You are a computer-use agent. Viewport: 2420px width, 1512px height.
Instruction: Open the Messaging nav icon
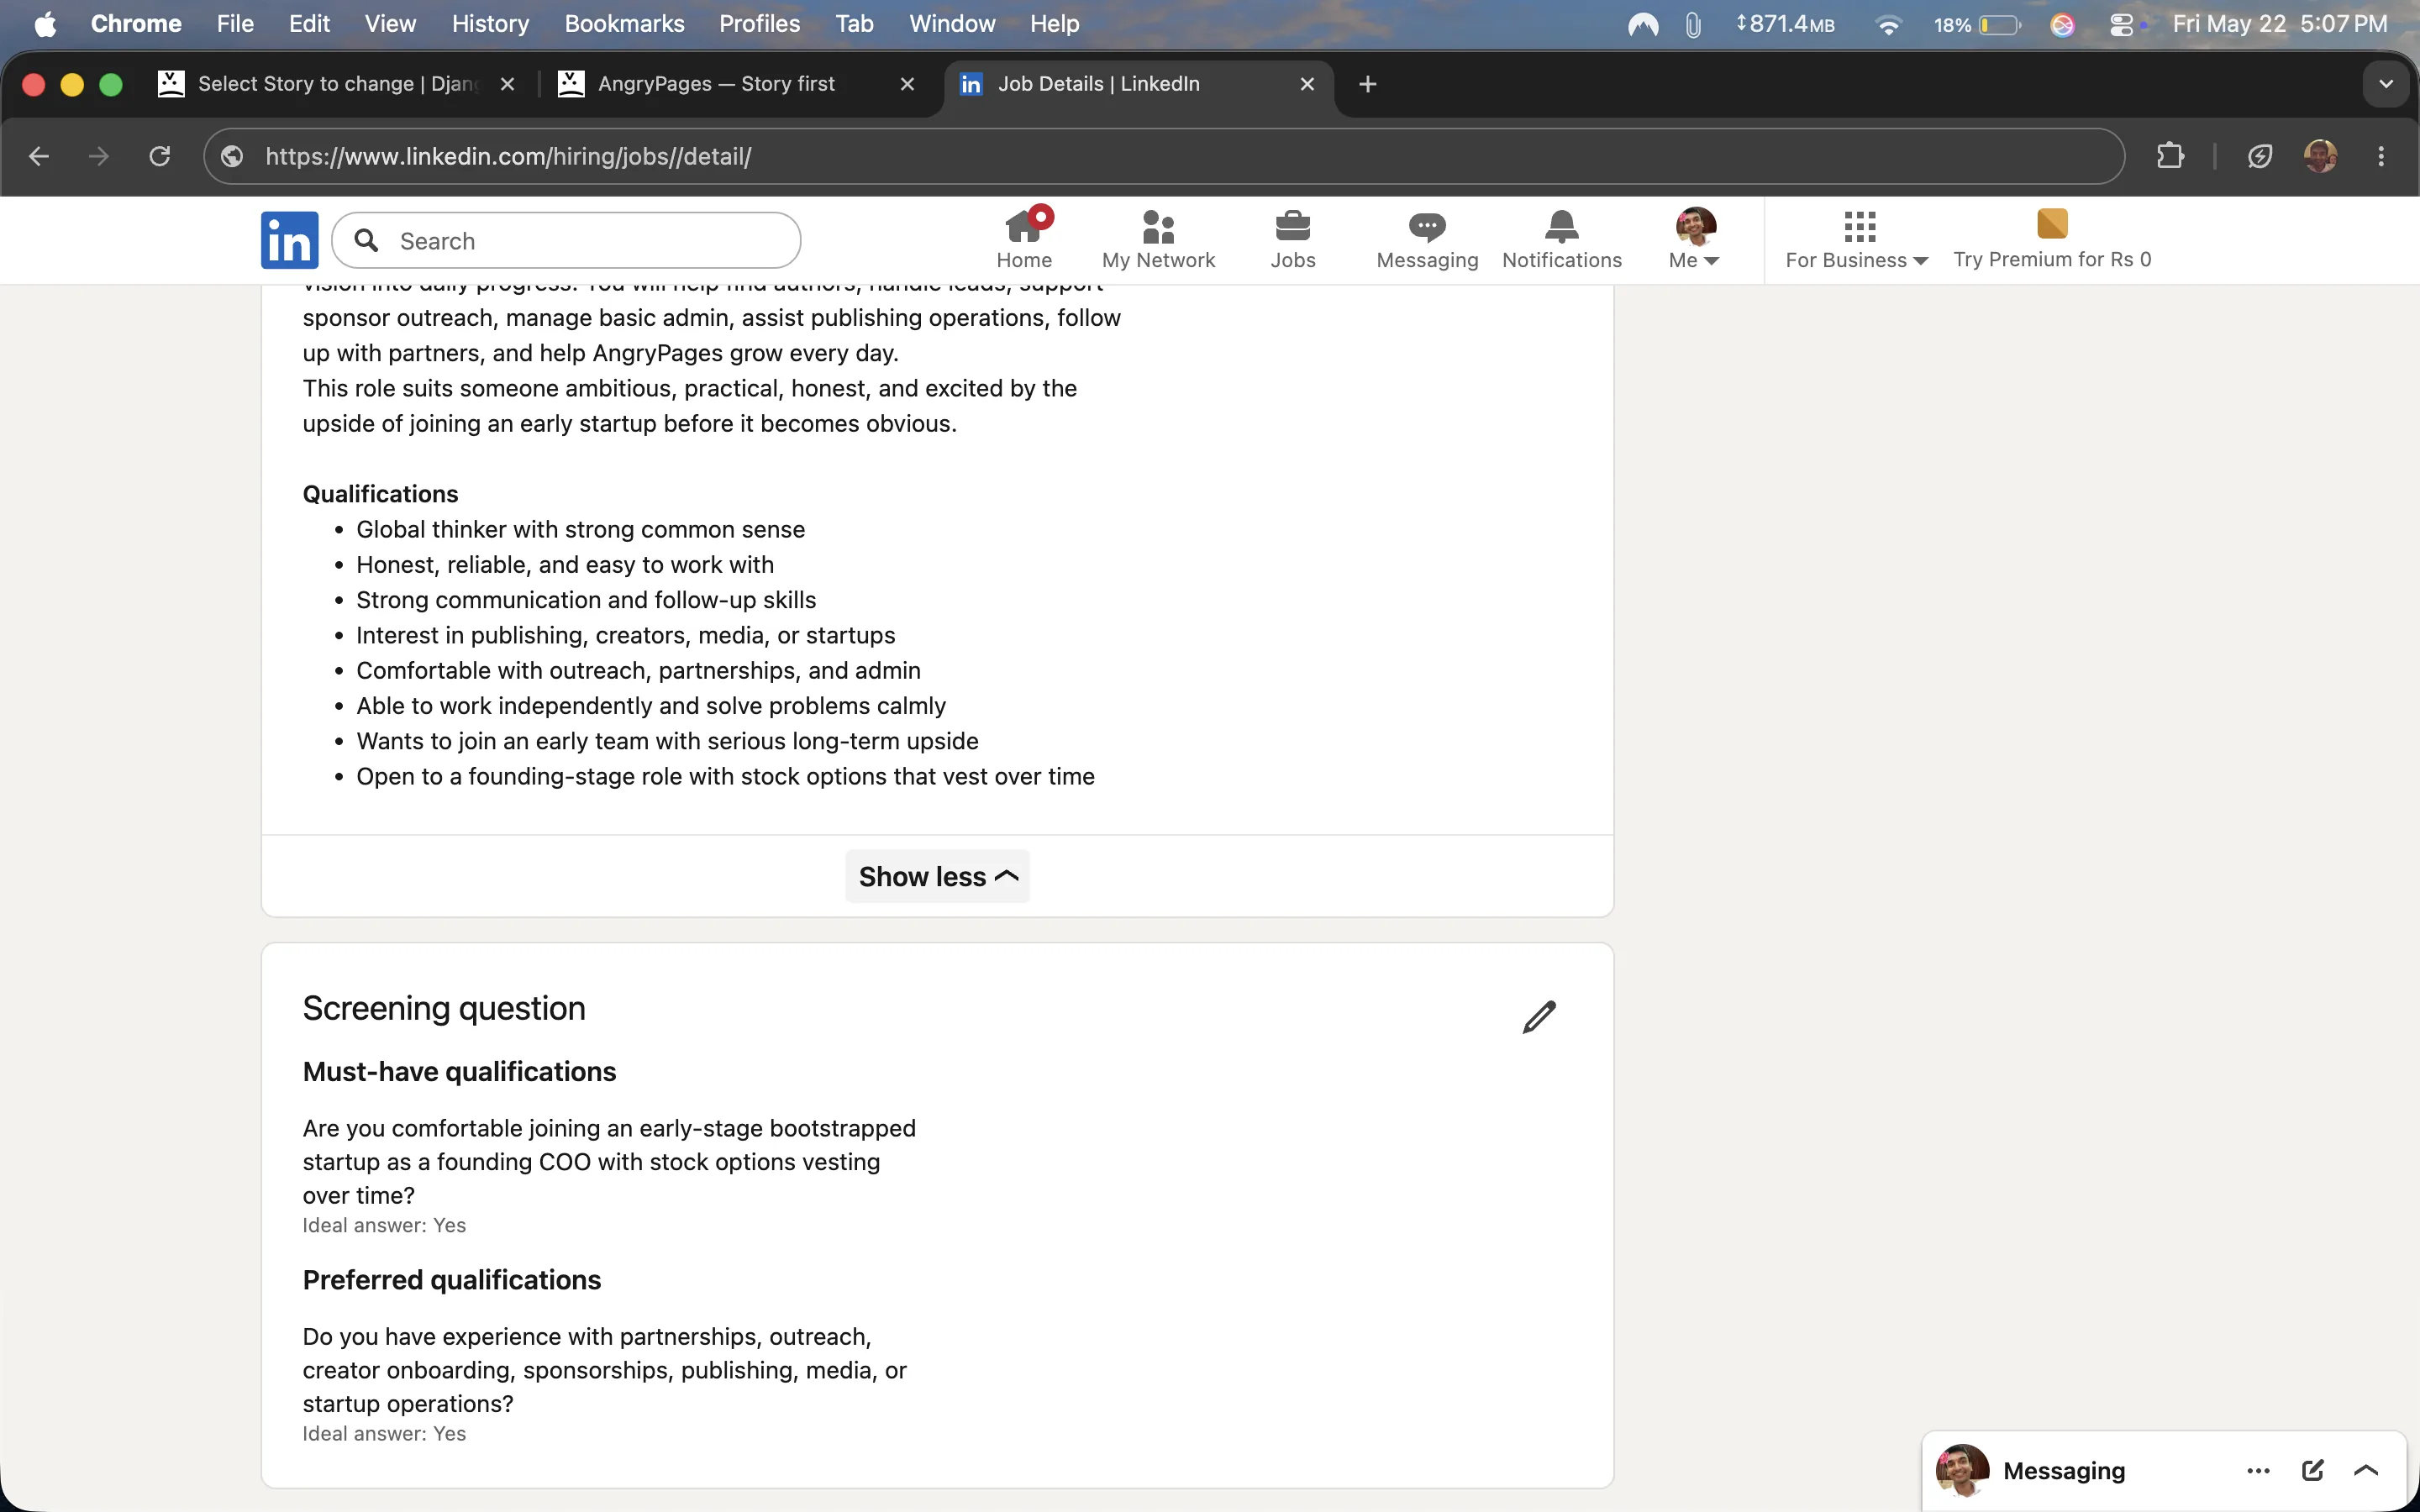1427,240
